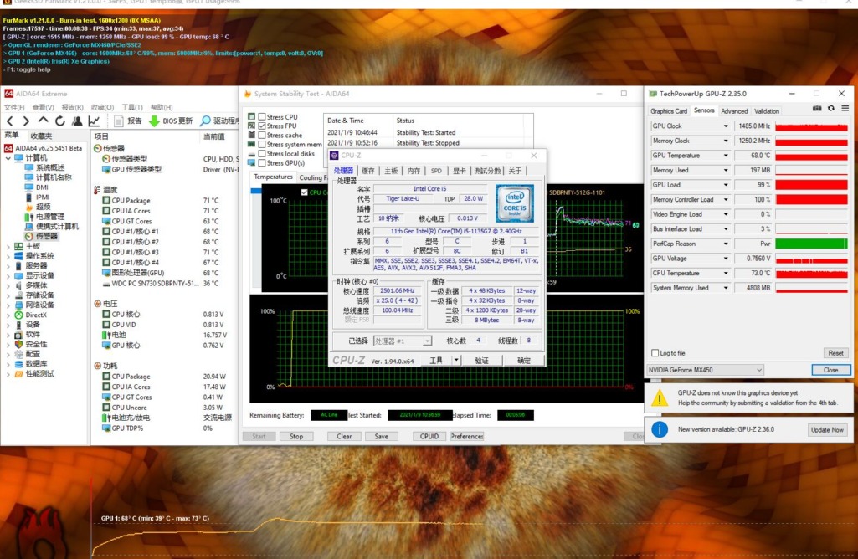The width and height of the screenshot is (858, 559).
Task: Refresh the AIDA64 page
Action: point(60,121)
